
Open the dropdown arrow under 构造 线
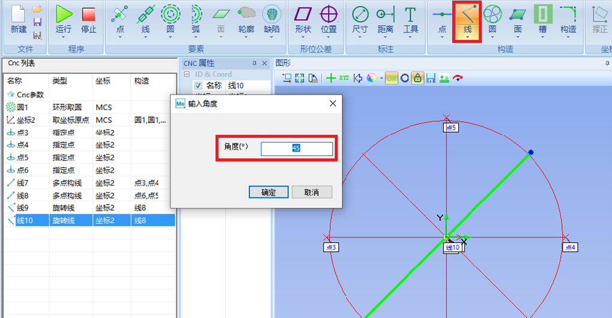coord(468,37)
